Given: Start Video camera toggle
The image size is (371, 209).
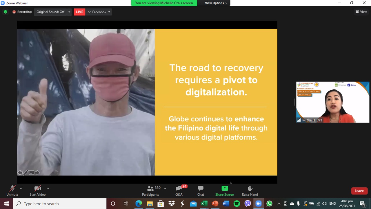Looking at the screenshot, I should [x=37, y=190].
